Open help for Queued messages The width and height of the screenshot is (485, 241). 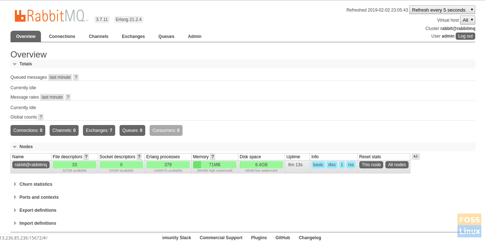pyautogui.click(x=76, y=77)
